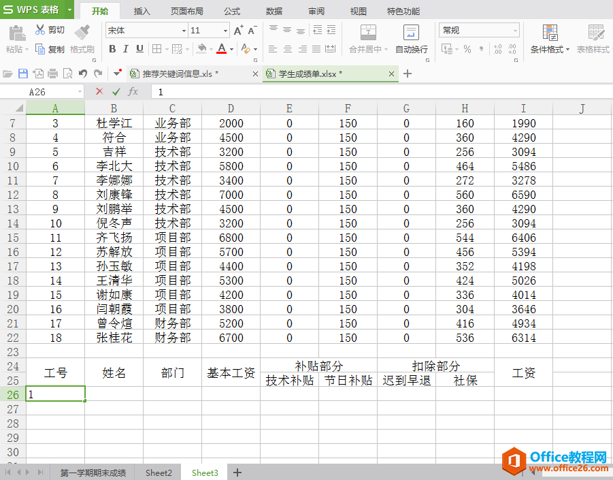Toggle Italic formatting
The image size is (613, 480).
(x=125, y=49)
